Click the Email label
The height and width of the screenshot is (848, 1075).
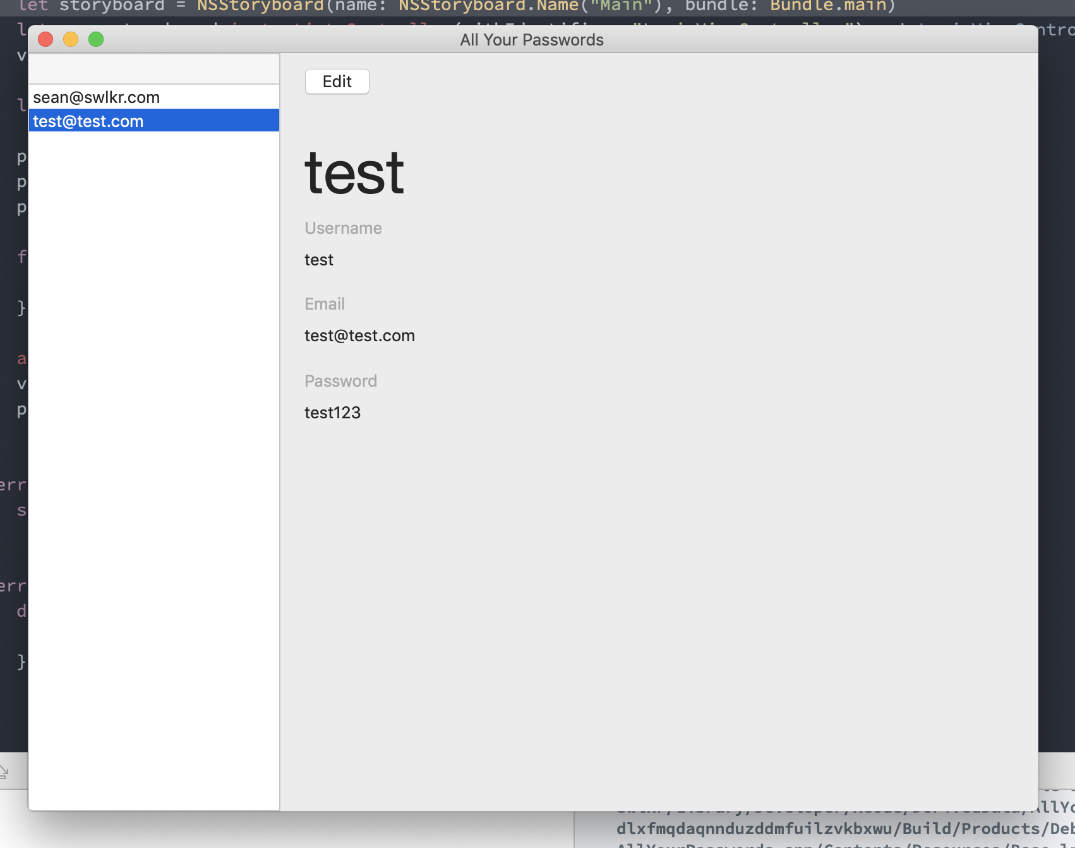point(325,304)
